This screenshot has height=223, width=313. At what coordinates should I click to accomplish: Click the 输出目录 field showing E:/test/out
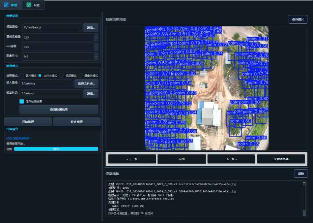(x=51, y=93)
